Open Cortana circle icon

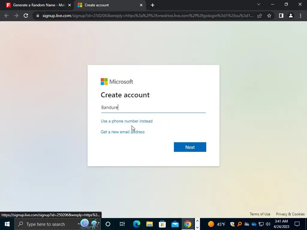click(108, 224)
